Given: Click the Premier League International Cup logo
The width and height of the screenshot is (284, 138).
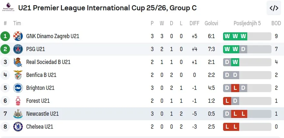Looking at the screenshot, I should click(8, 8).
